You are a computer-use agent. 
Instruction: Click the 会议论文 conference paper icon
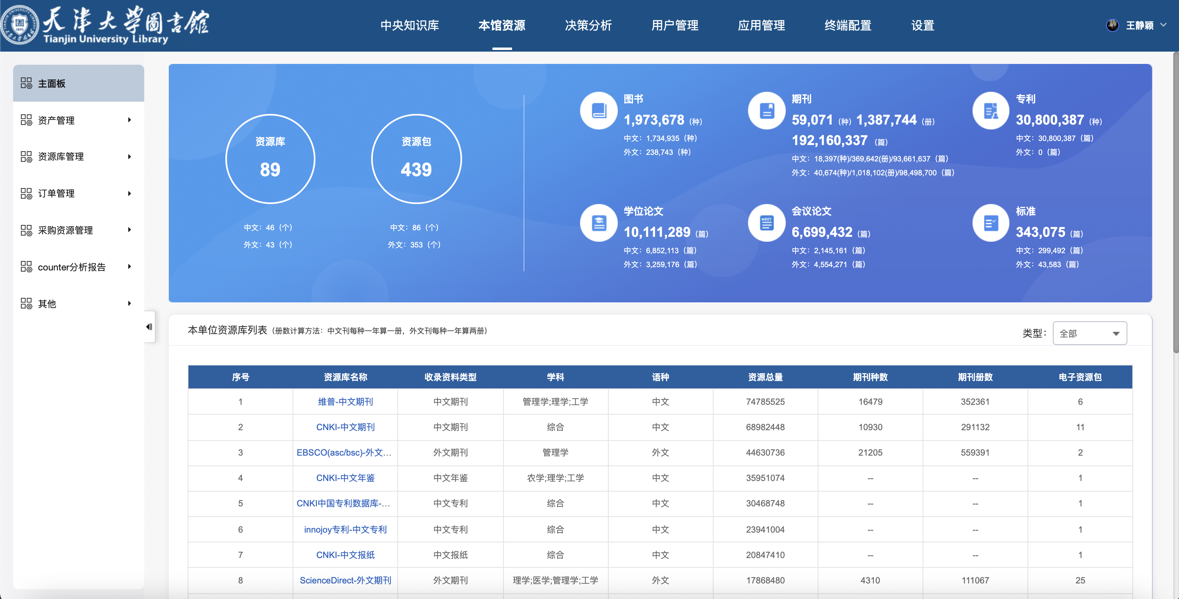[766, 223]
